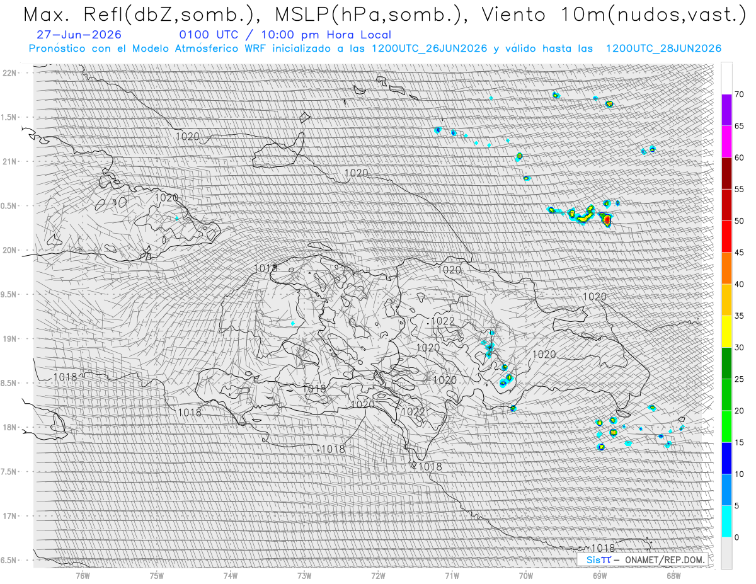Select the red 45–50 dBZ band
The height and width of the screenshot is (584, 756).
tap(726, 236)
